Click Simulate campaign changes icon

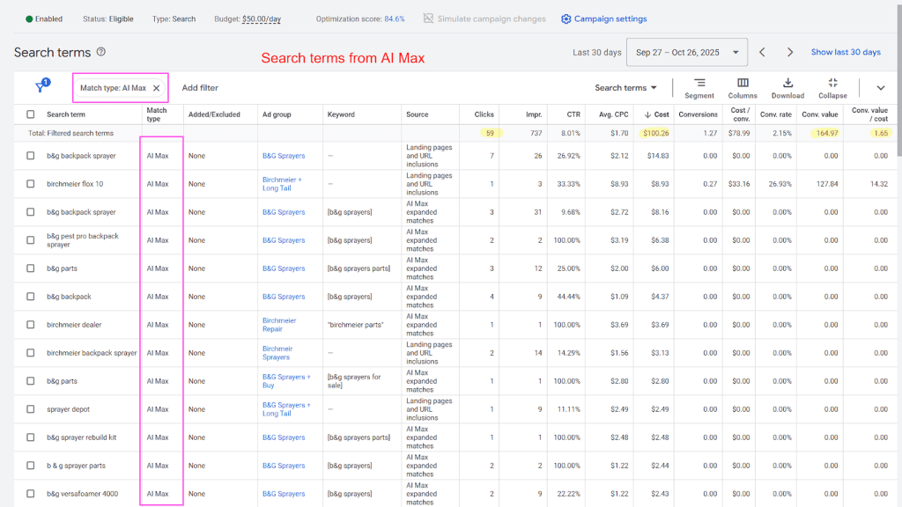[x=428, y=18]
